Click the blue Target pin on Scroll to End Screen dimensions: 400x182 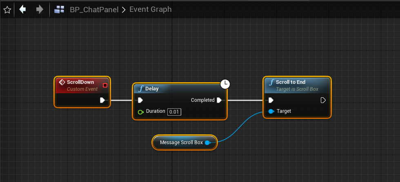[x=271, y=111]
